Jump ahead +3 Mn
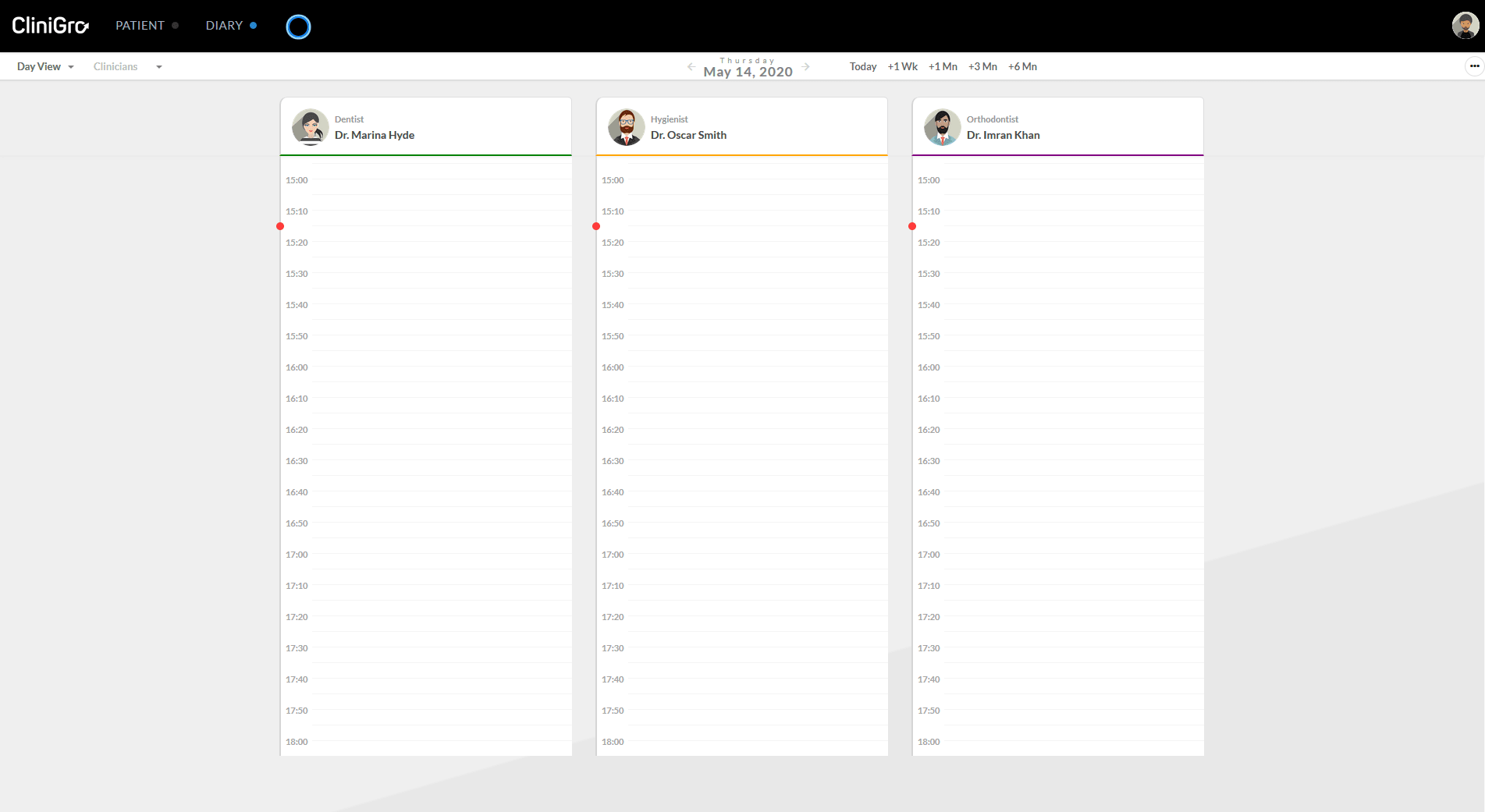 click(982, 66)
